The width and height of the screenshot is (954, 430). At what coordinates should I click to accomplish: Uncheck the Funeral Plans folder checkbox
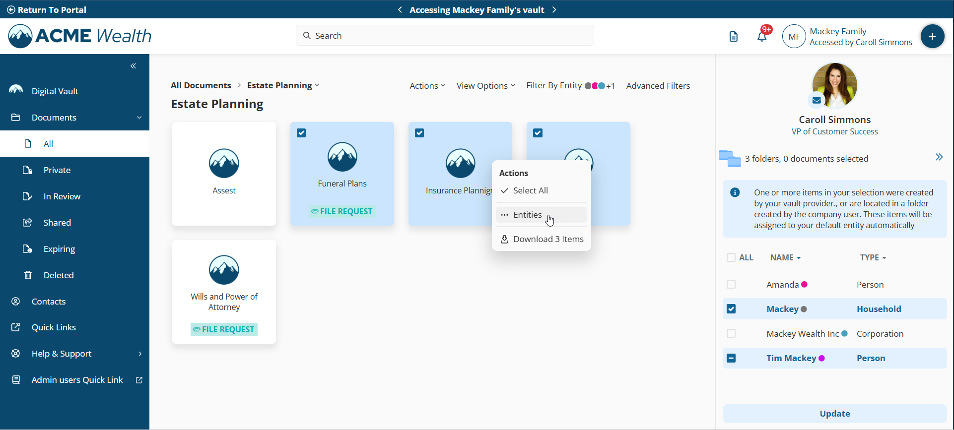click(x=301, y=133)
